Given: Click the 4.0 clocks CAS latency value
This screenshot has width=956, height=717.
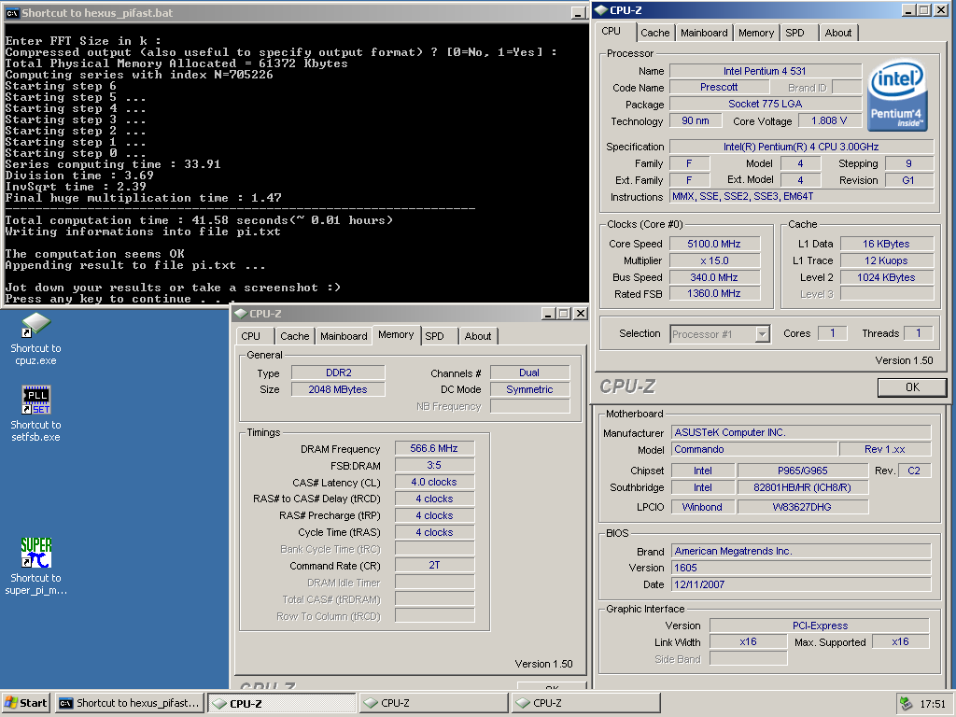Looking at the screenshot, I should tap(434, 483).
